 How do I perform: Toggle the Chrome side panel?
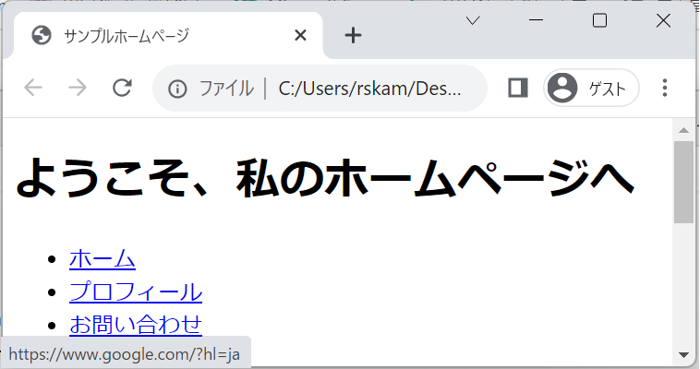(x=518, y=88)
